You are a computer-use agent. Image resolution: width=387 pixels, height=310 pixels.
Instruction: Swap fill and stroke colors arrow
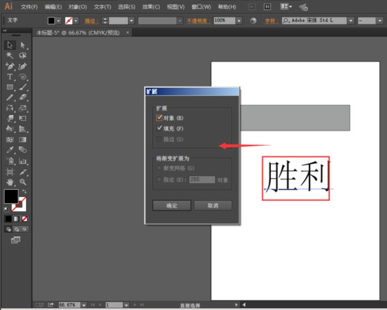24,191
